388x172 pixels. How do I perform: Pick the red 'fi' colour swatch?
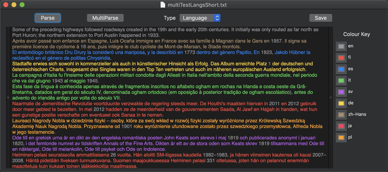point(341,58)
